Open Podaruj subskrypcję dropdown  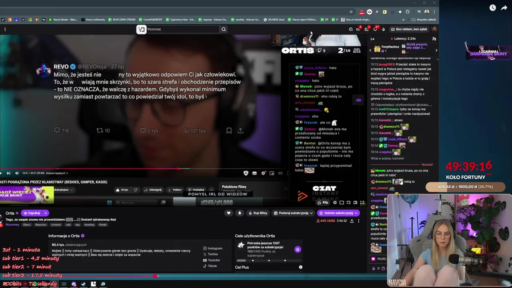tap(293, 213)
